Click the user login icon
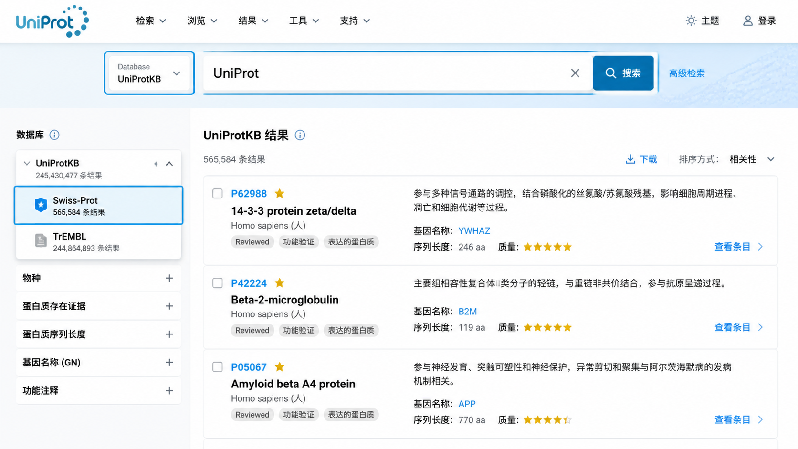This screenshot has height=449, width=798. click(x=747, y=21)
